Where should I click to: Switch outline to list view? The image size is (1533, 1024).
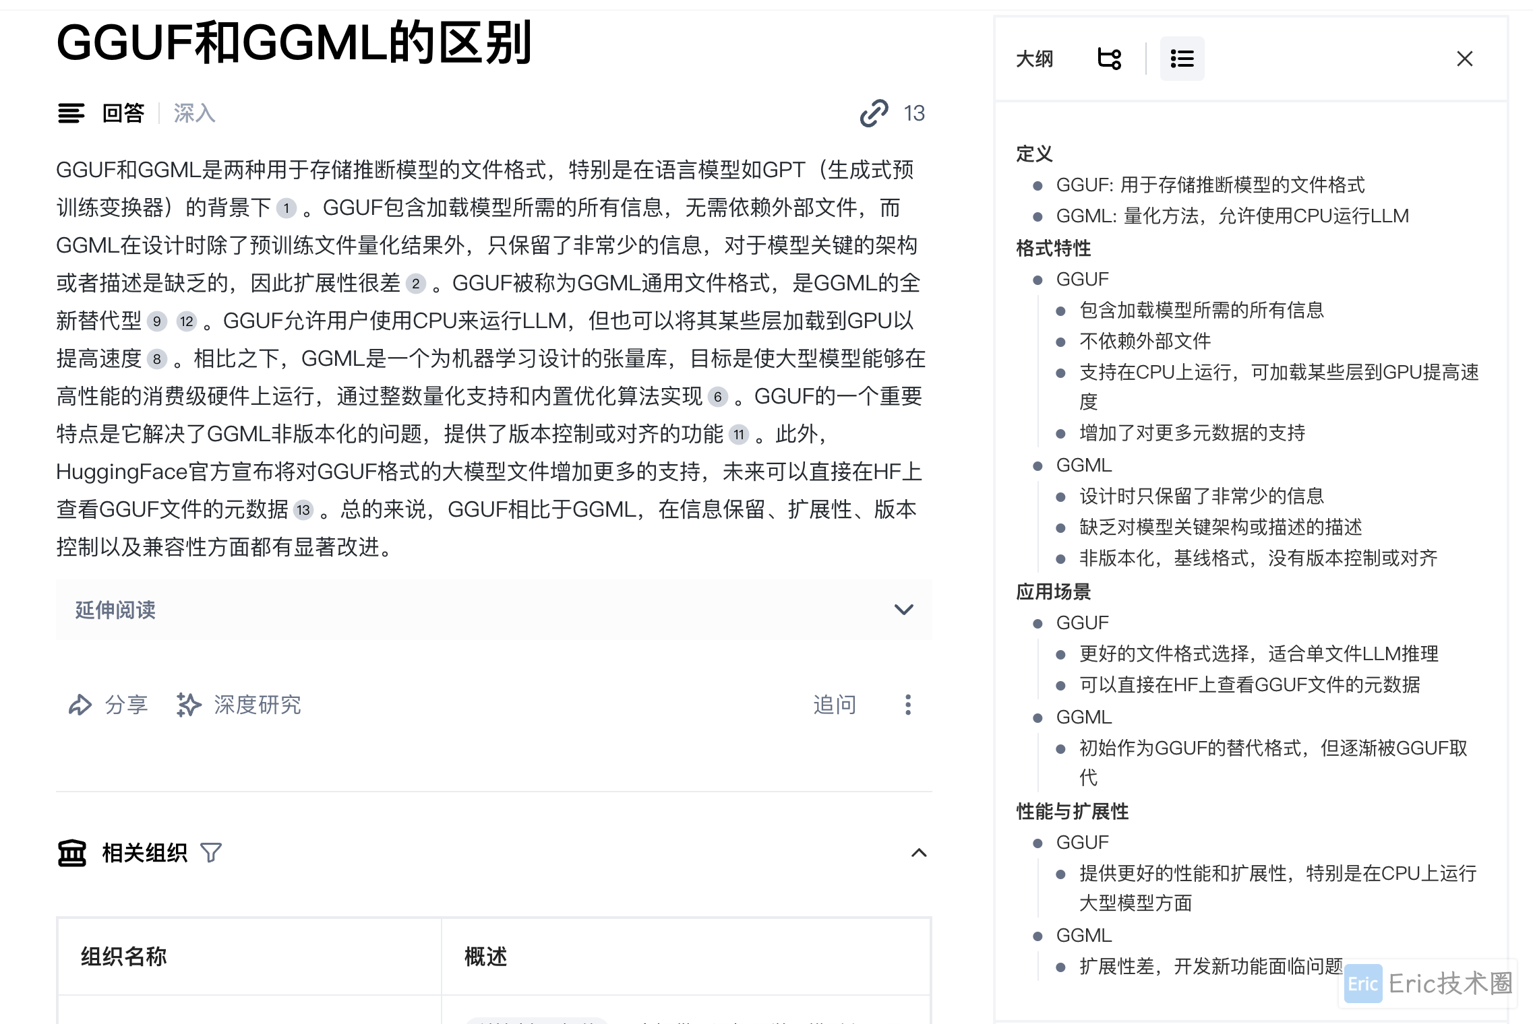point(1182,59)
